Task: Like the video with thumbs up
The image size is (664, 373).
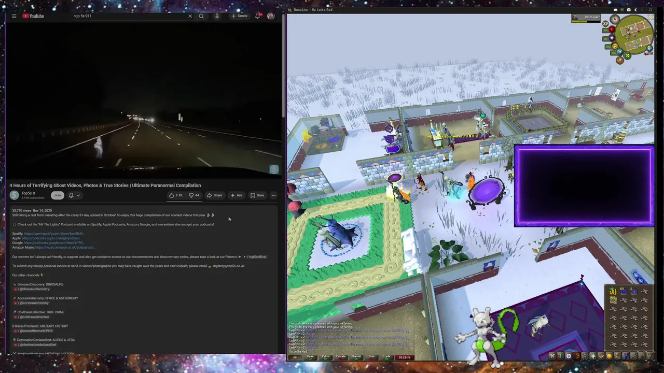Action: tap(176, 195)
